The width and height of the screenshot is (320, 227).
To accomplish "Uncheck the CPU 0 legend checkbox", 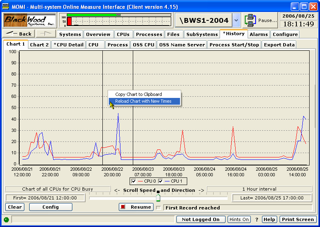I will 134,181.
